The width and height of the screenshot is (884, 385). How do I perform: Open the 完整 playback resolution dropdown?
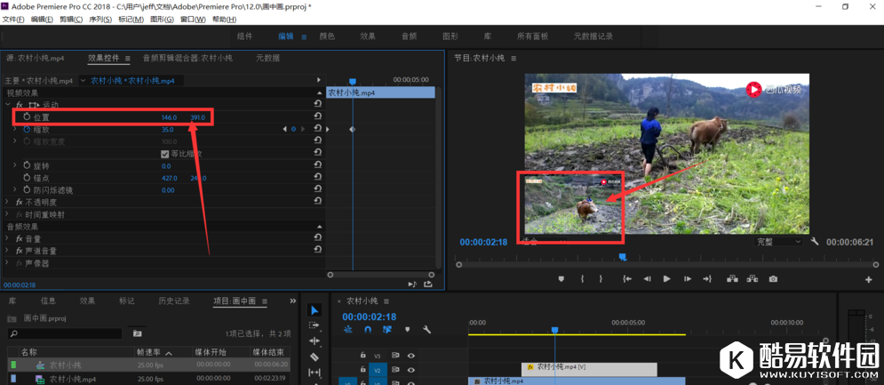[x=778, y=242]
